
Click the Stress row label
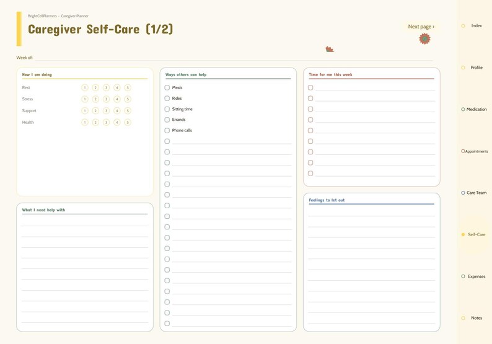pos(27,99)
